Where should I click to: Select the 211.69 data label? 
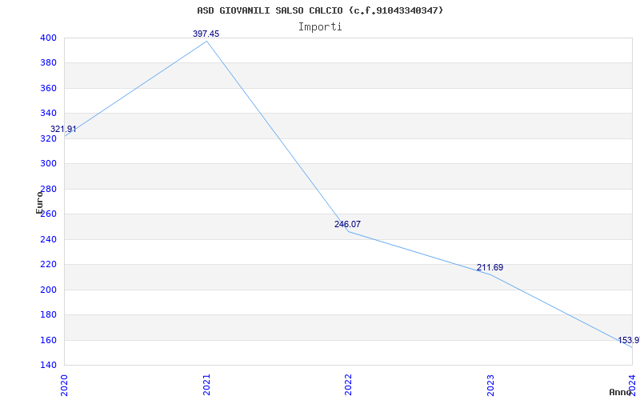490,268
